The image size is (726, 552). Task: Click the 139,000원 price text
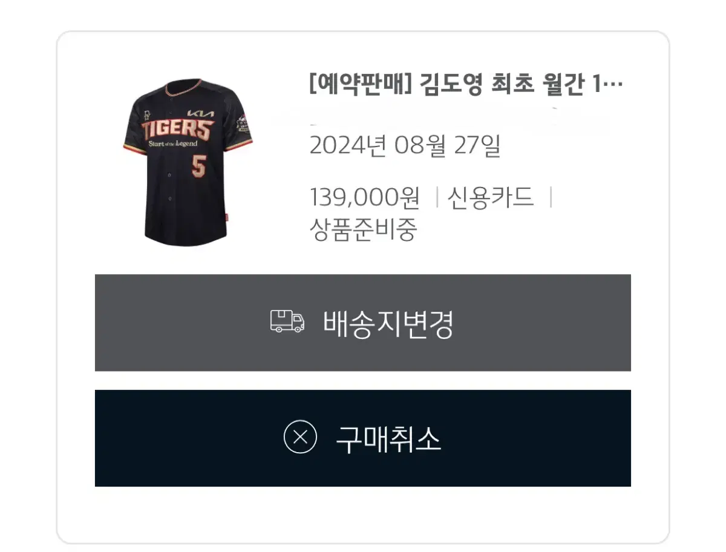tap(365, 197)
